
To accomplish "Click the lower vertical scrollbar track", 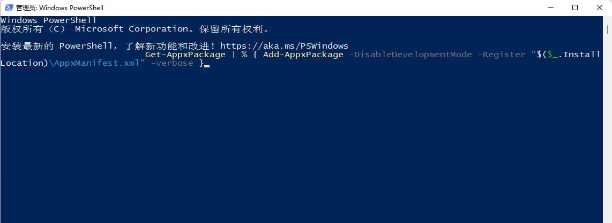I will [608, 160].
